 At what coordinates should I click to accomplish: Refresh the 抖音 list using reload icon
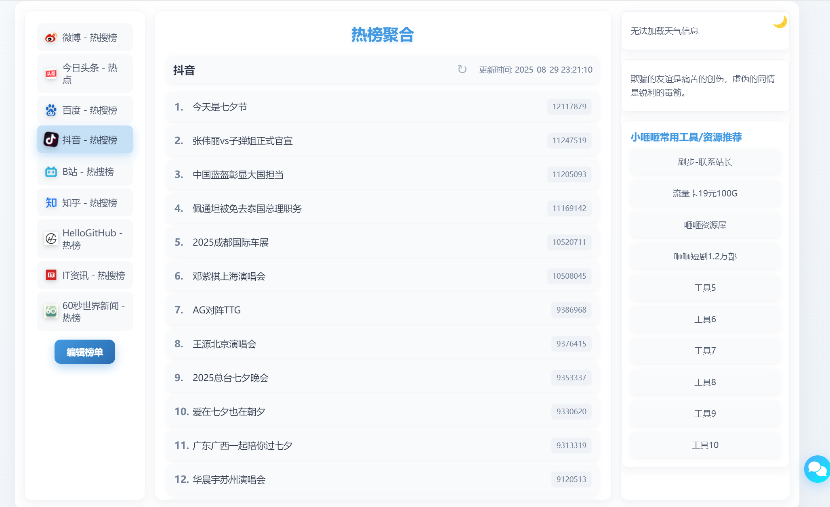pyautogui.click(x=462, y=69)
